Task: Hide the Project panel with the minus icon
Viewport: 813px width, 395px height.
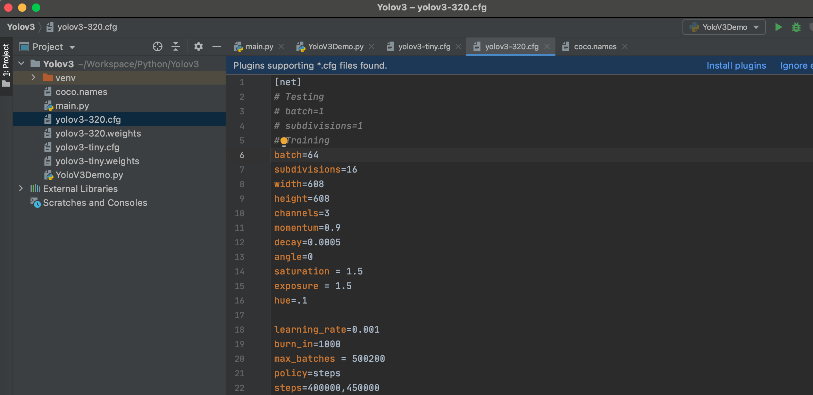Action: click(x=217, y=46)
